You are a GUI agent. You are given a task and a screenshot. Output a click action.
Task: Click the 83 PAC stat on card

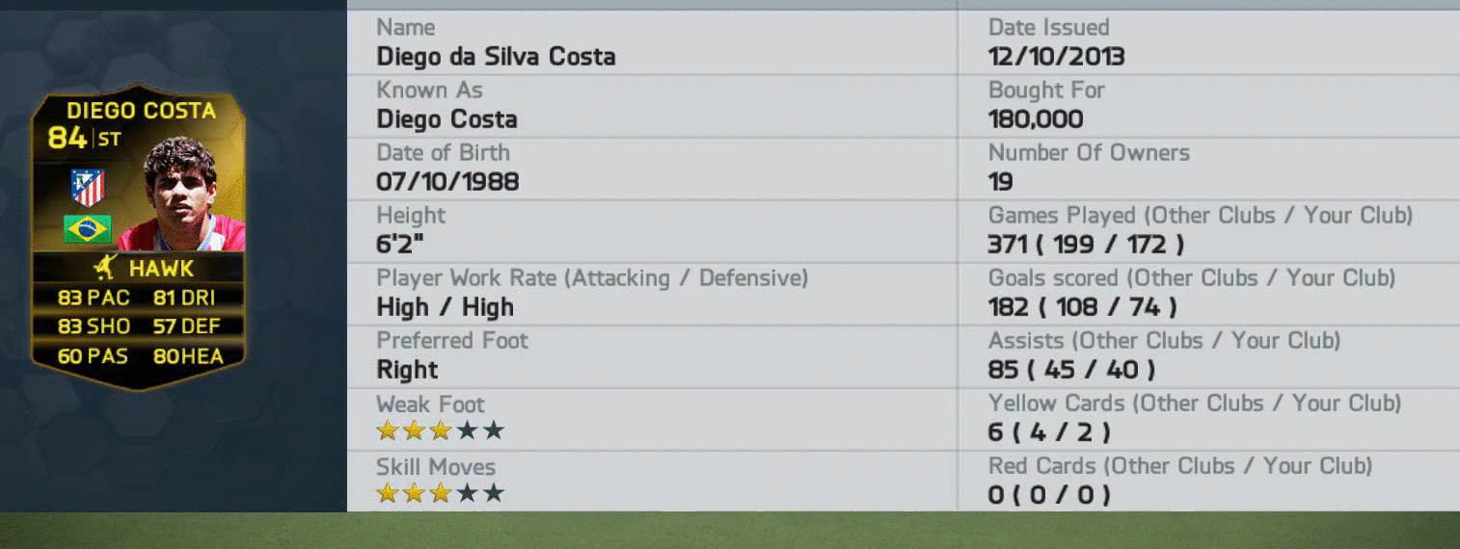coord(94,298)
